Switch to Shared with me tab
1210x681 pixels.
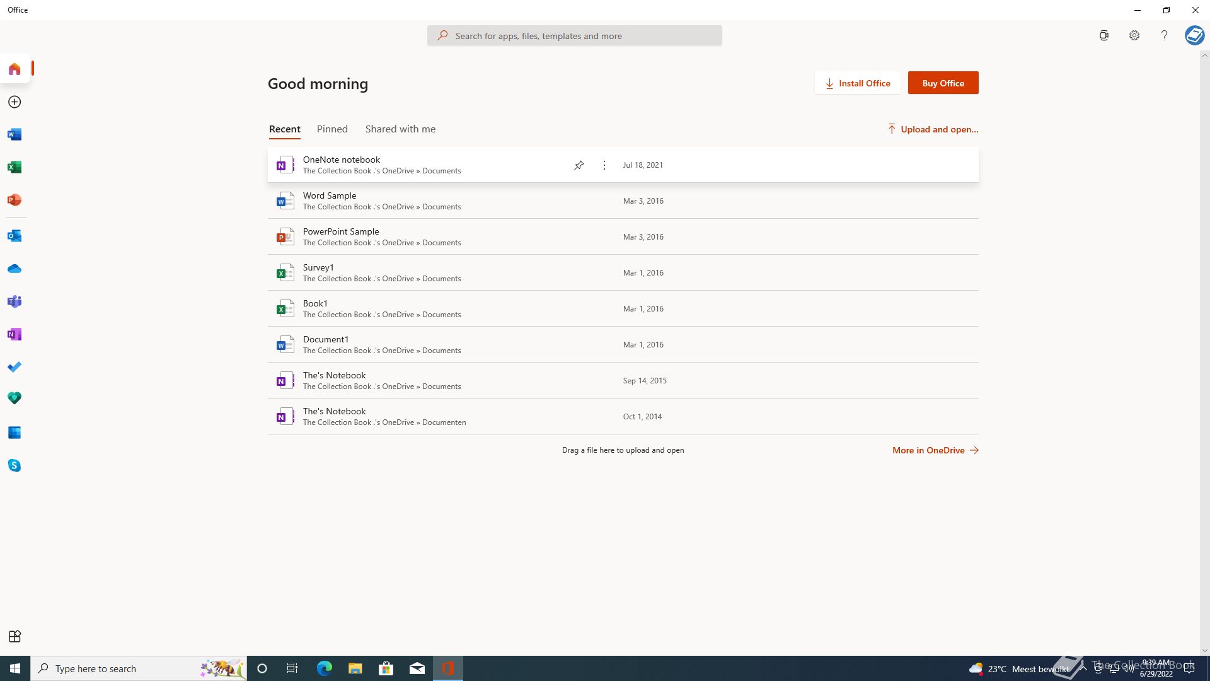pyautogui.click(x=400, y=129)
